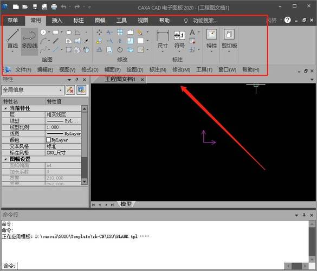This screenshot has width=317, height=271.
Task: Select the 符号 symbol annotation tool
Action: click(179, 40)
